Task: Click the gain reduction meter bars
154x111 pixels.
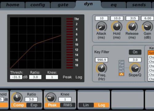Action: click(x=70, y=43)
